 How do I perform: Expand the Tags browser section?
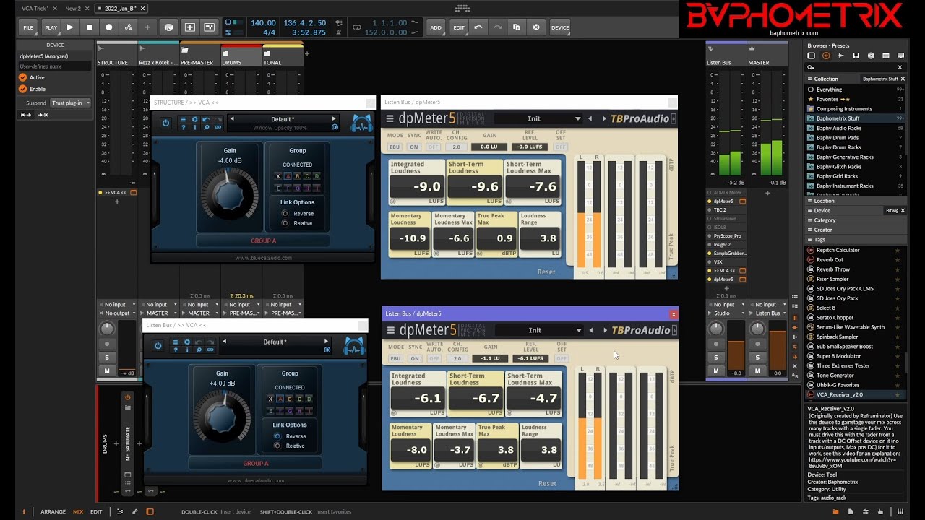pos(856,239)
